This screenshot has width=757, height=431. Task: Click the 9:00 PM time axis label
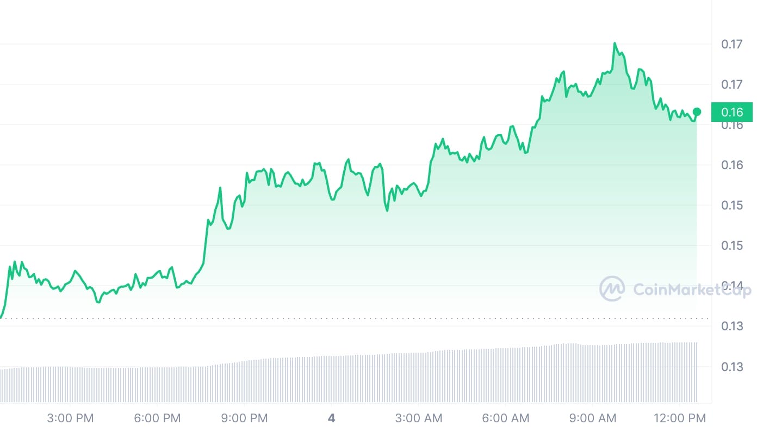[x=244, y=418]
